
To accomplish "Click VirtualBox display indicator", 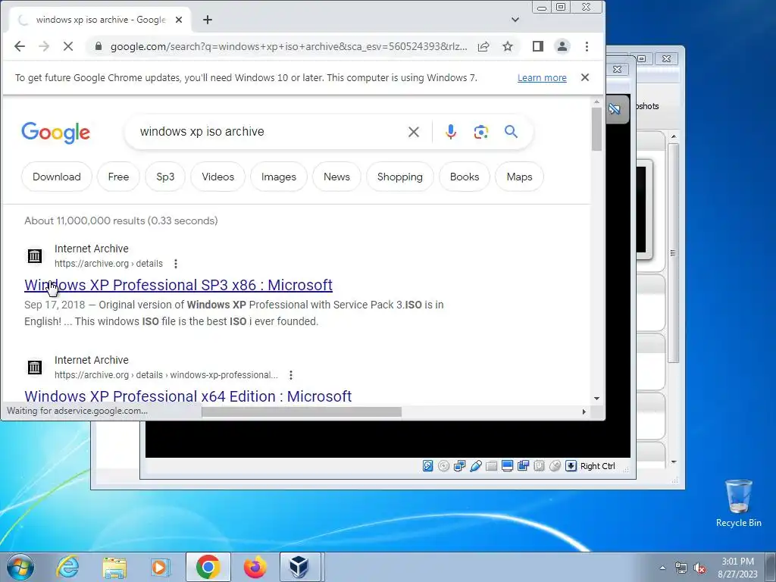I will [x=507, y=466].
